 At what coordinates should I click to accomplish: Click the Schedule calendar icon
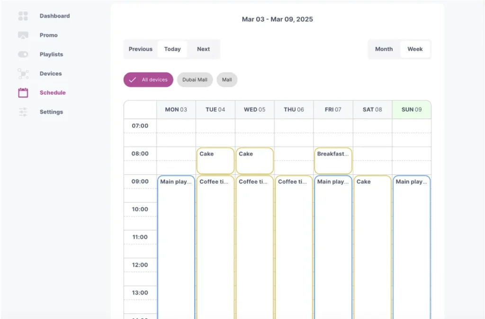(x=23, y=92)
